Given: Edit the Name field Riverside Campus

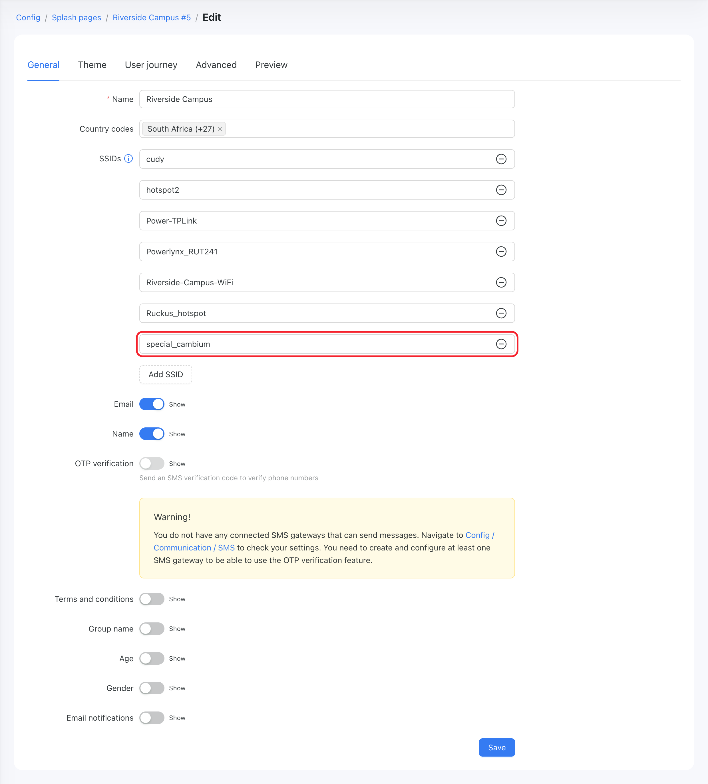Looking at the screenshot, I should tap(327, 99).
